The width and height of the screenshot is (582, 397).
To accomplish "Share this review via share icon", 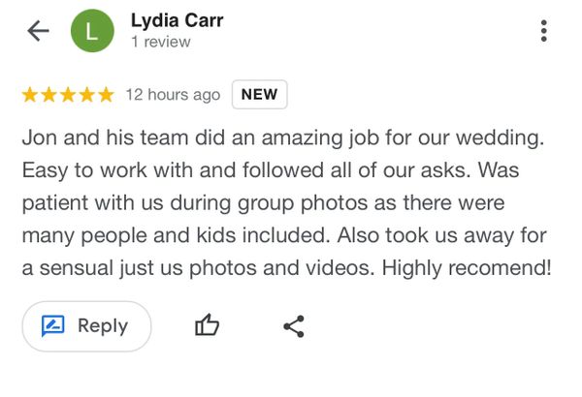I will point(294,326).
